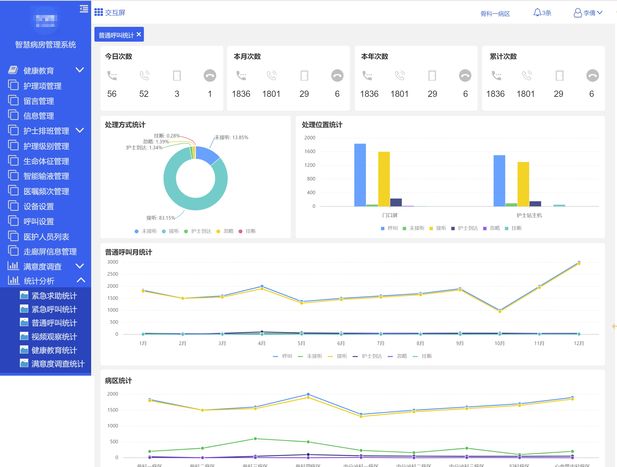Screen dimensions: 617x467
Task: Collapse the 统计分析 menu chevron
Action: click(x=81, y=280)
